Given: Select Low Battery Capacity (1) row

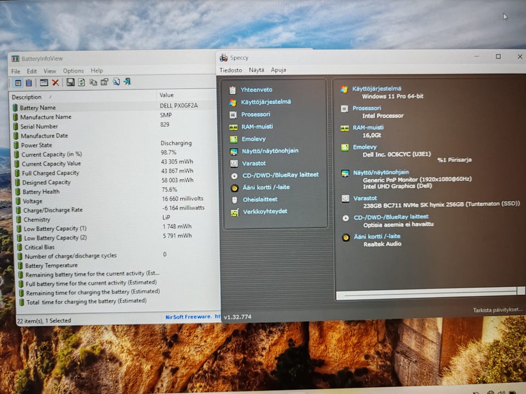Looking at the screenshot, I should click(x=118, y=228).
